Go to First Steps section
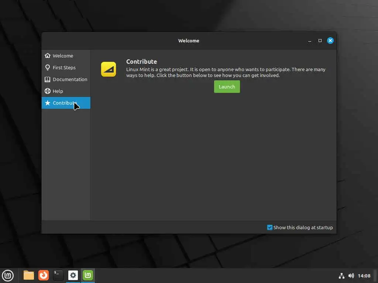Image resolution: width=378 pixels, height=283 pixels. click(66, 67)
